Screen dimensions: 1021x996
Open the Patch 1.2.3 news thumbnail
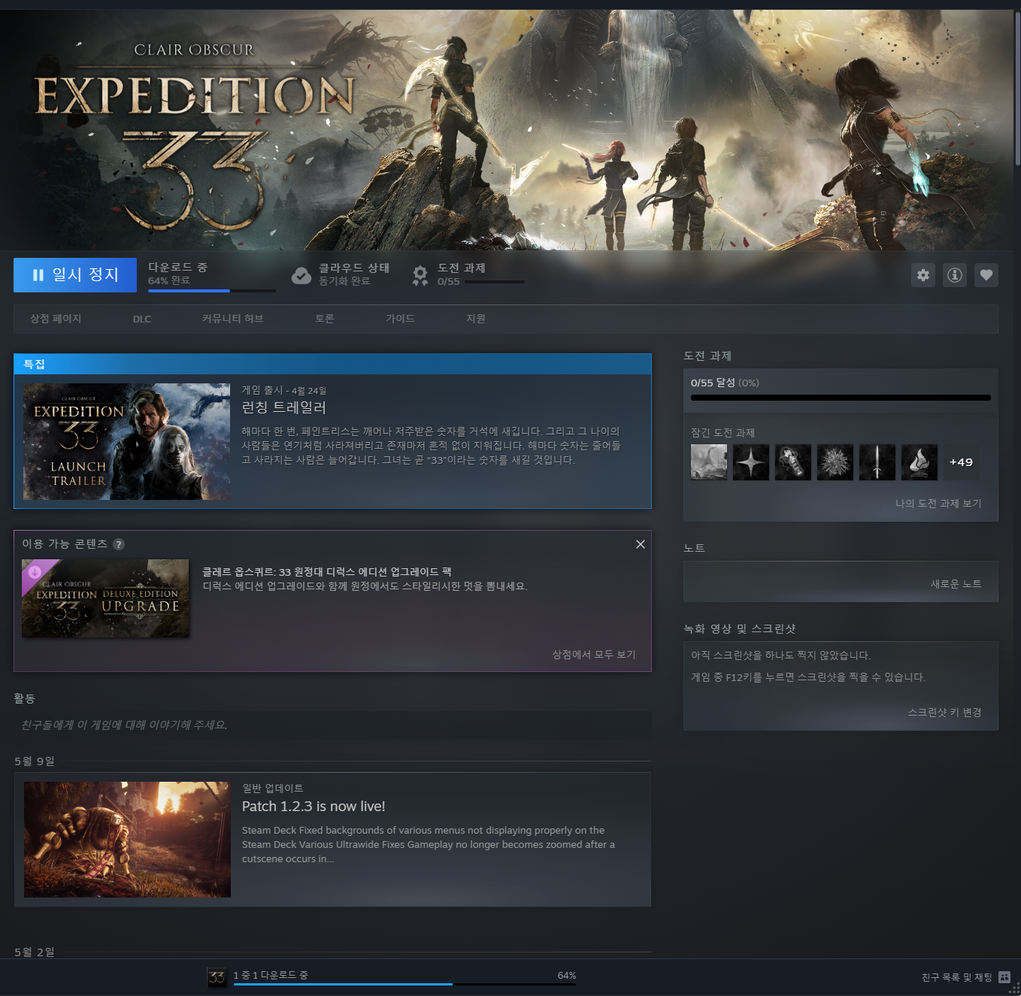(127, 840)
